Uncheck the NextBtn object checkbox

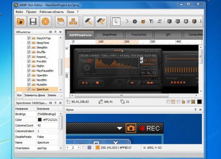[29, 80]
